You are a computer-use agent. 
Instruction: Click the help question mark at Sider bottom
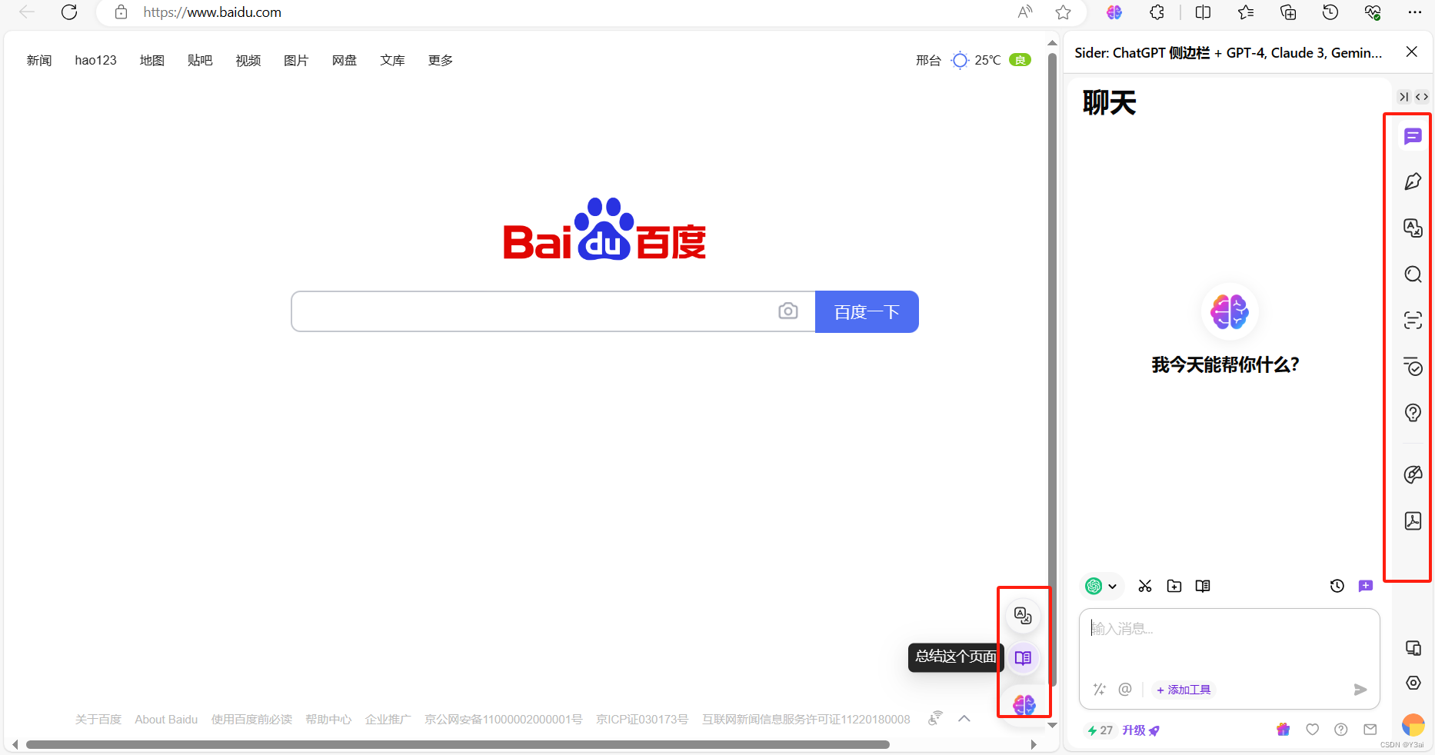tap(1341, 730)
